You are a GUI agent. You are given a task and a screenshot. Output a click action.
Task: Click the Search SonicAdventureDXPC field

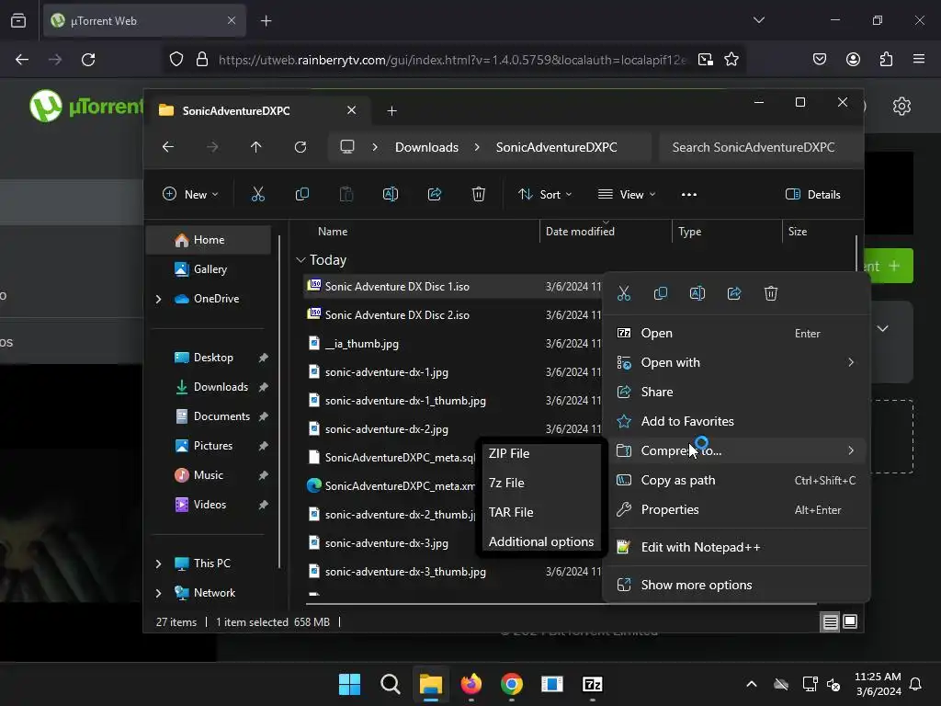[x=760, y=148]
